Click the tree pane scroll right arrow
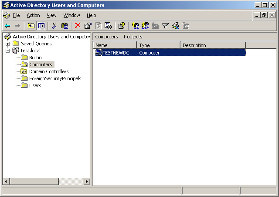Image resolution: width=279 pixels, height=197 pixels. 87,181
